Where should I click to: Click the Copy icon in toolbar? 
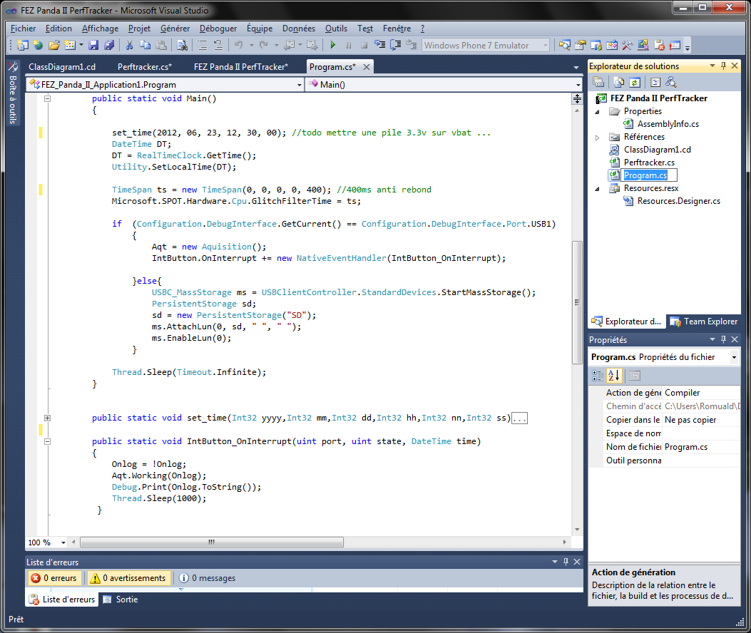click(145, 45)
